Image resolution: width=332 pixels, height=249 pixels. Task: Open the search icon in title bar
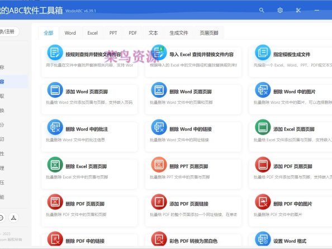262,10
